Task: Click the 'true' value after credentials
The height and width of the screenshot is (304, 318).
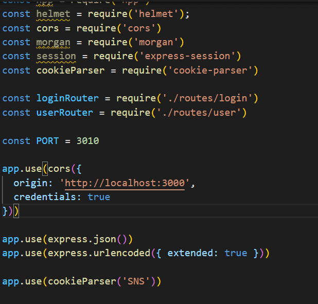Action: click(x=99, y=197)
